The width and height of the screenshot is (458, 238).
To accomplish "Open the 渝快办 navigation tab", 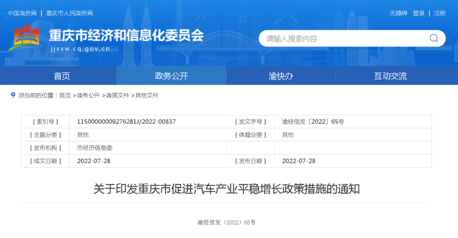I will pyautogui.click(x=281, y=76).
